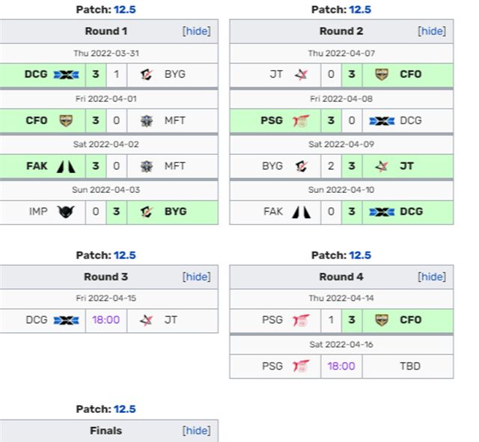Collapse the Round 4 section

[432, 277]
